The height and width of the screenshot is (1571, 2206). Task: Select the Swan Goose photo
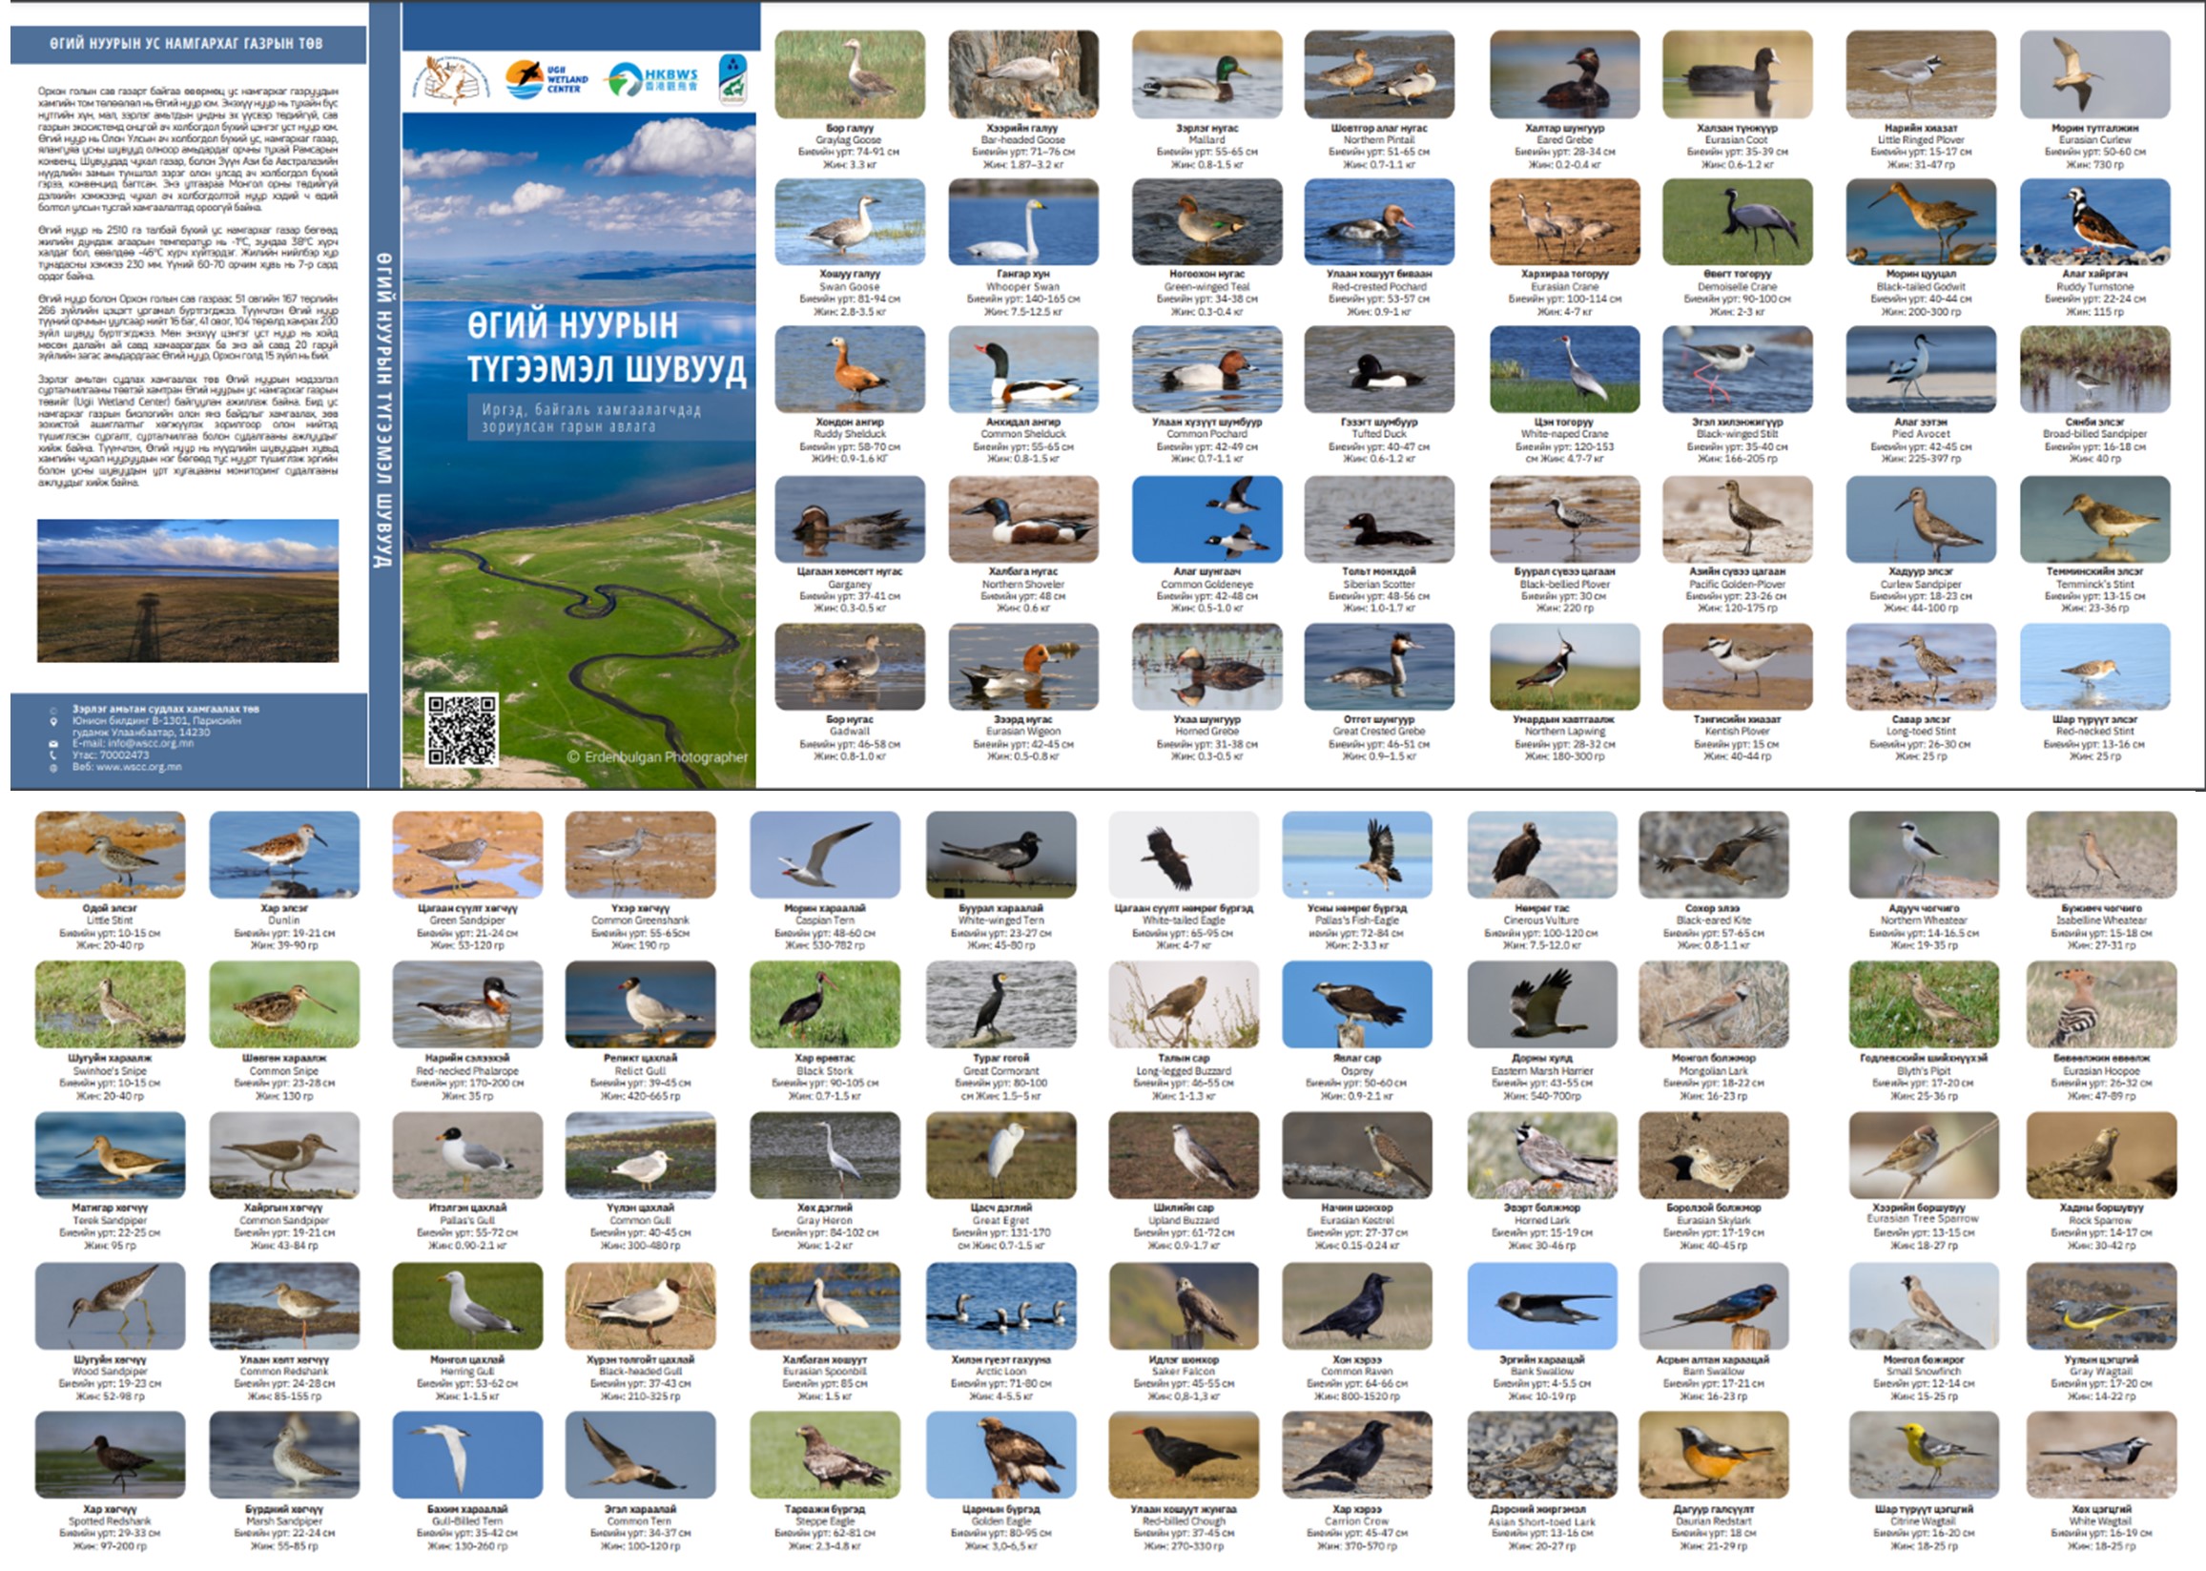click(849, 221)
